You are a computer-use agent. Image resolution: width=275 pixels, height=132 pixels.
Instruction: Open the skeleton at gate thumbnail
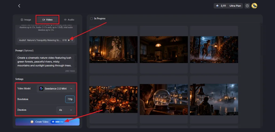[214, 49]
